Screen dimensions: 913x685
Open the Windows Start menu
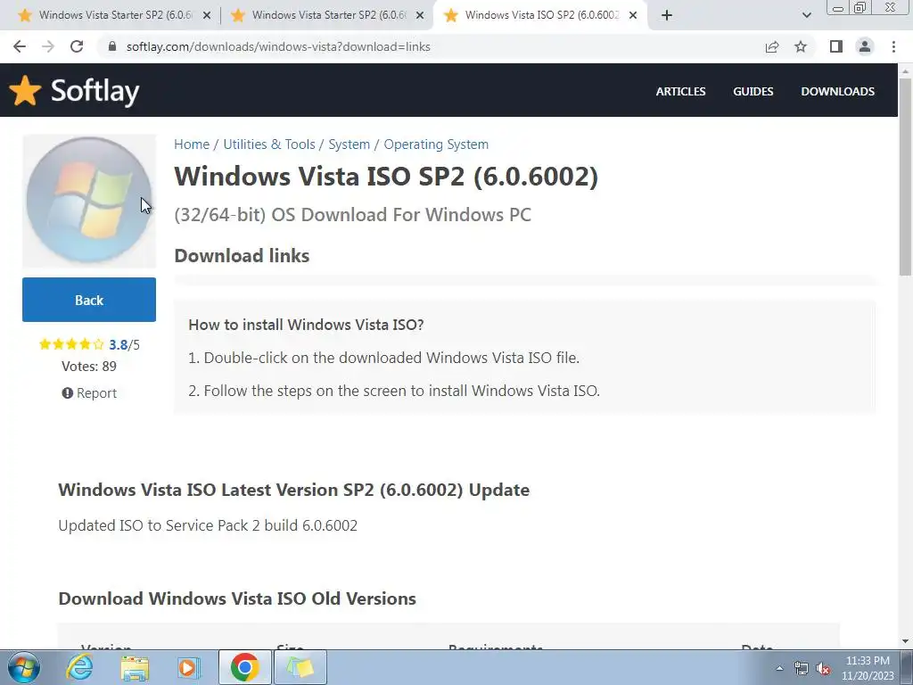24,667
